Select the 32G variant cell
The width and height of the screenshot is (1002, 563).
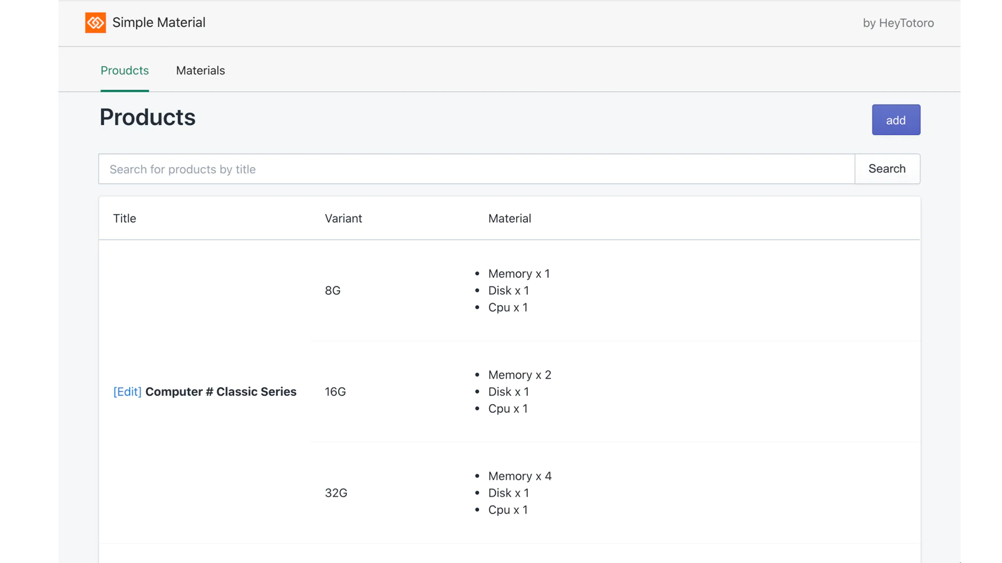(336, 493)
